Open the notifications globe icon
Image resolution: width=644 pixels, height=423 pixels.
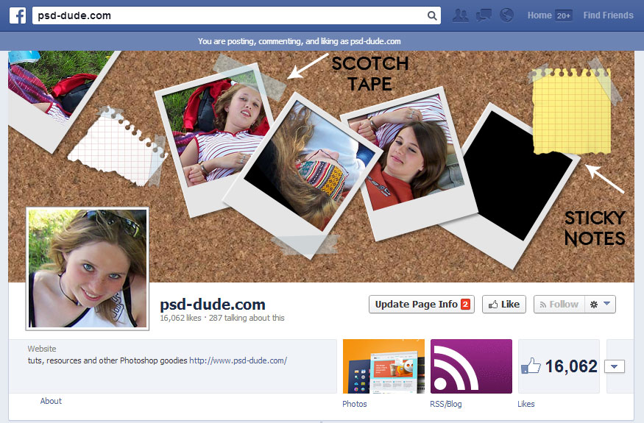coord(506,15)
